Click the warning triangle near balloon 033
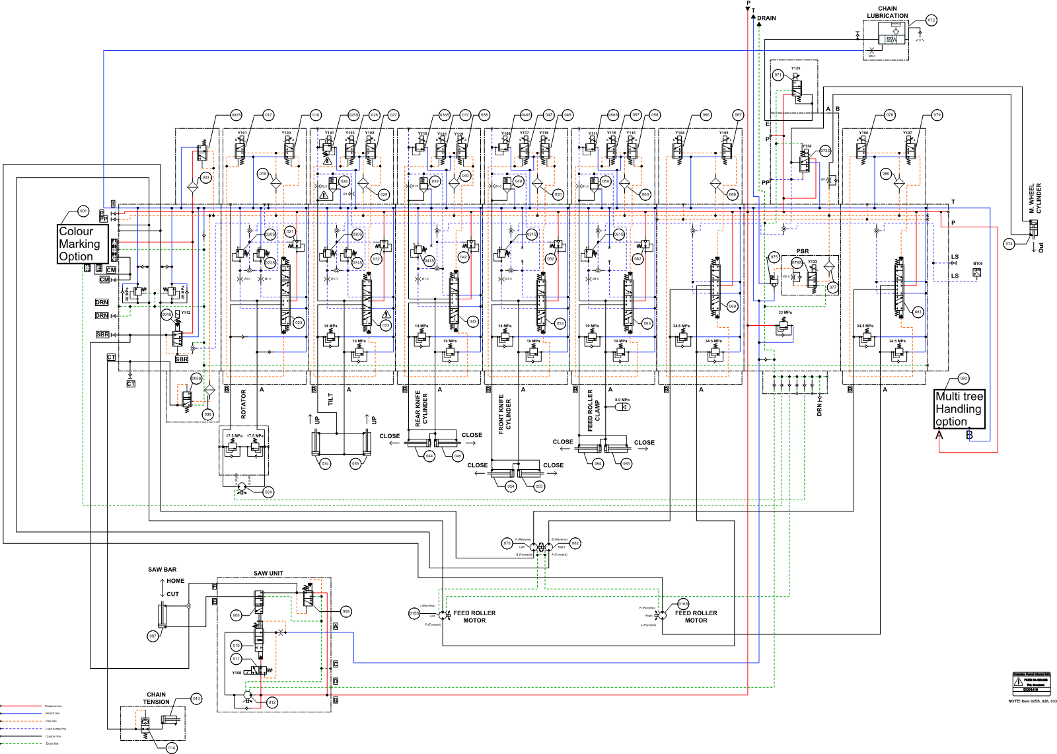Screen dimensions: 1057x754 coord(386,314)
